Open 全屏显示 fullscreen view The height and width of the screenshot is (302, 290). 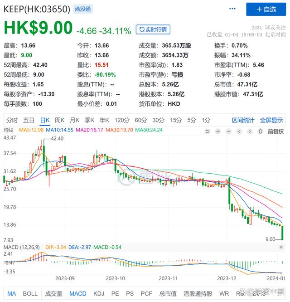pos(271,120)
